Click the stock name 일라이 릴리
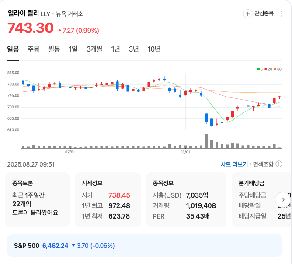This screenshot has width=292, height=264. pos(23,14)
